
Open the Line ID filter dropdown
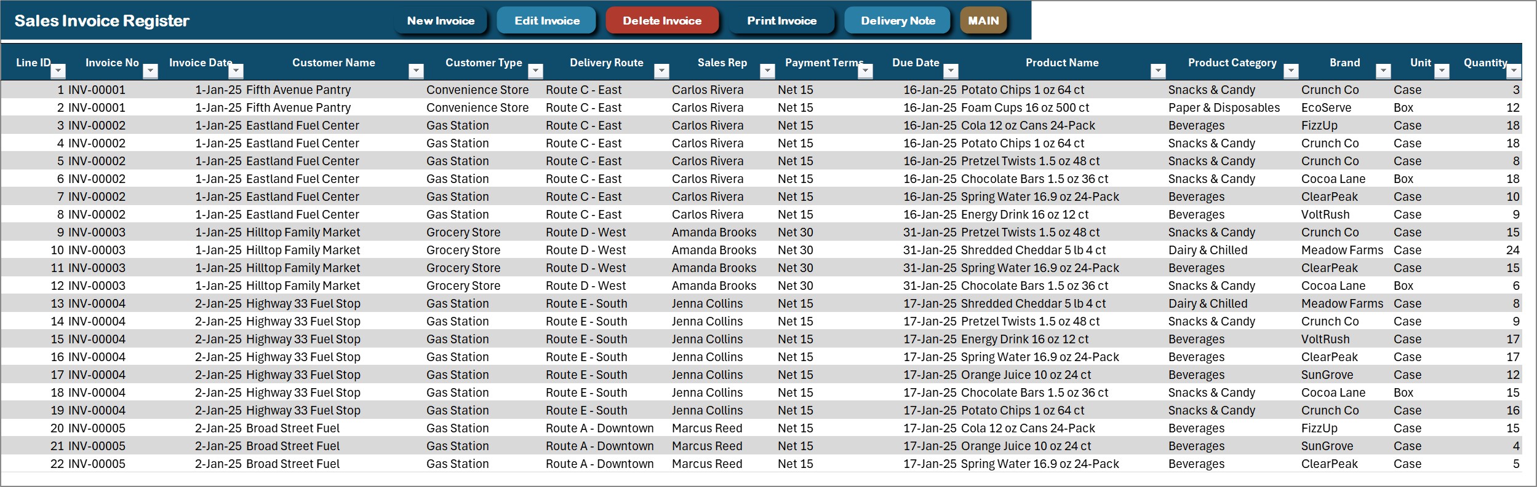coord(58,71)
